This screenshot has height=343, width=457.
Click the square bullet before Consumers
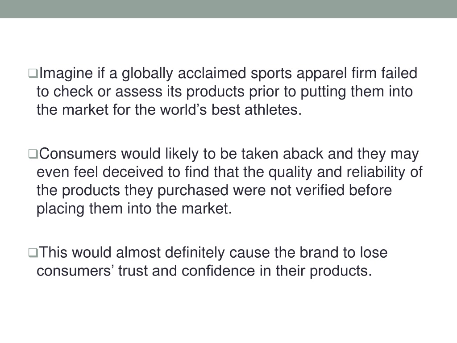(33, 154)
